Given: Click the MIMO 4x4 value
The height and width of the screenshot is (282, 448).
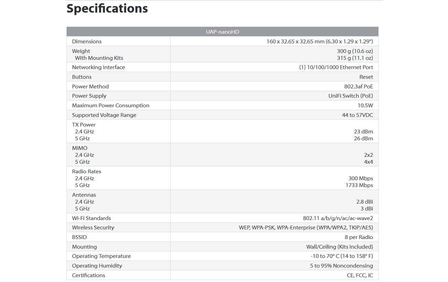Looking at the screenshot, I should (x=369, y=162).
